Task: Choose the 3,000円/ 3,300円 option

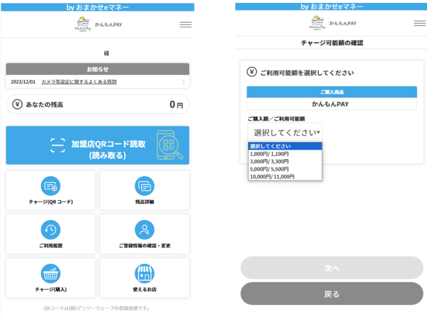Action: click(285, 162)
